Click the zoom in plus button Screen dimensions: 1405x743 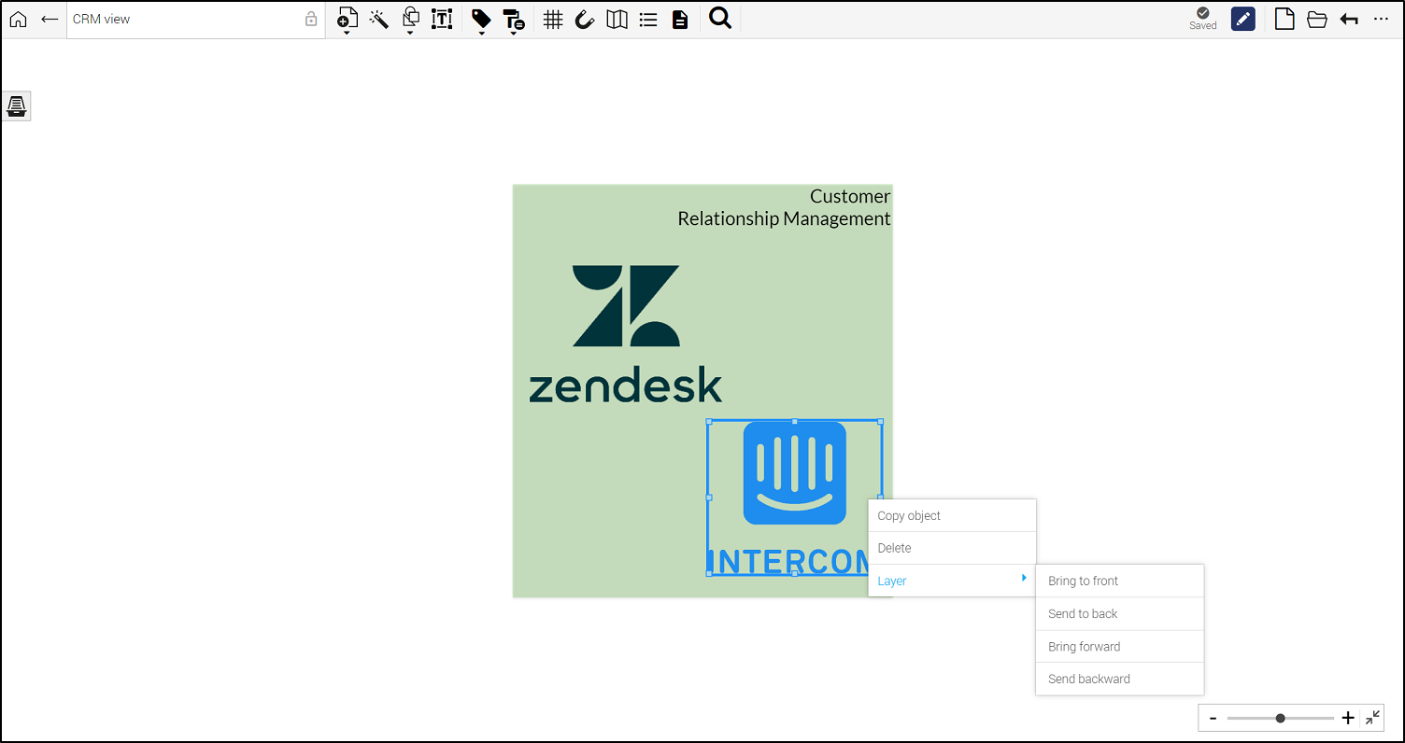[1347, 718]
